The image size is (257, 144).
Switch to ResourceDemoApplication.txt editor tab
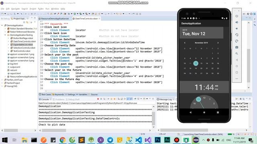tap(55, 19)
